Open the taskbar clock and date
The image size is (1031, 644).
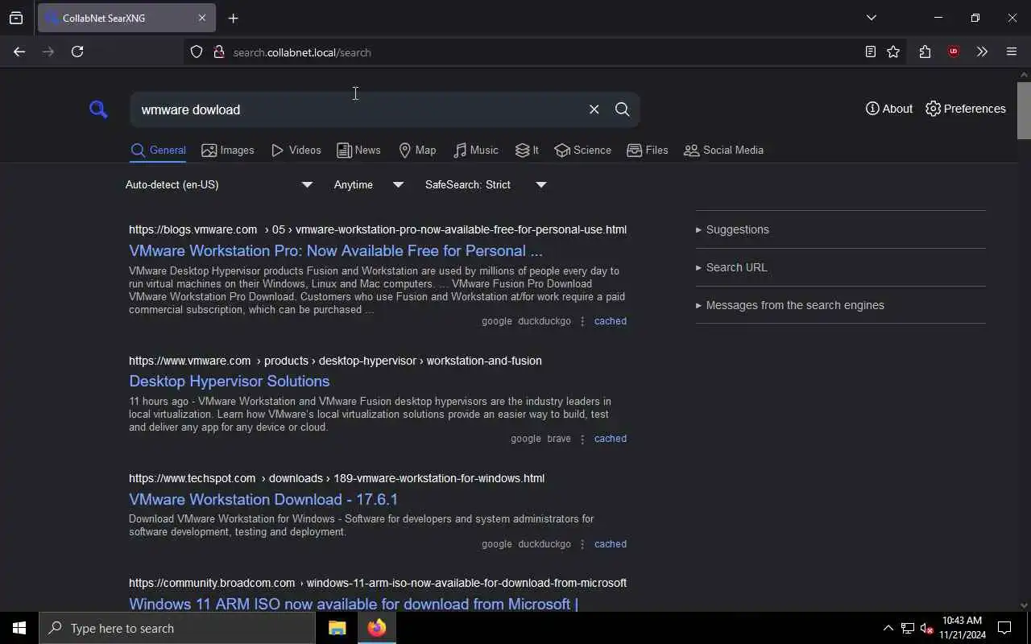coord(963,628)
